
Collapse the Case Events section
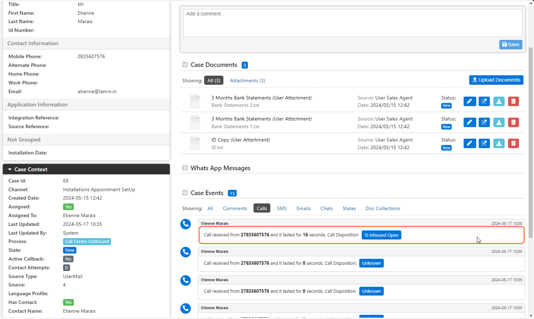pos(185,193)
